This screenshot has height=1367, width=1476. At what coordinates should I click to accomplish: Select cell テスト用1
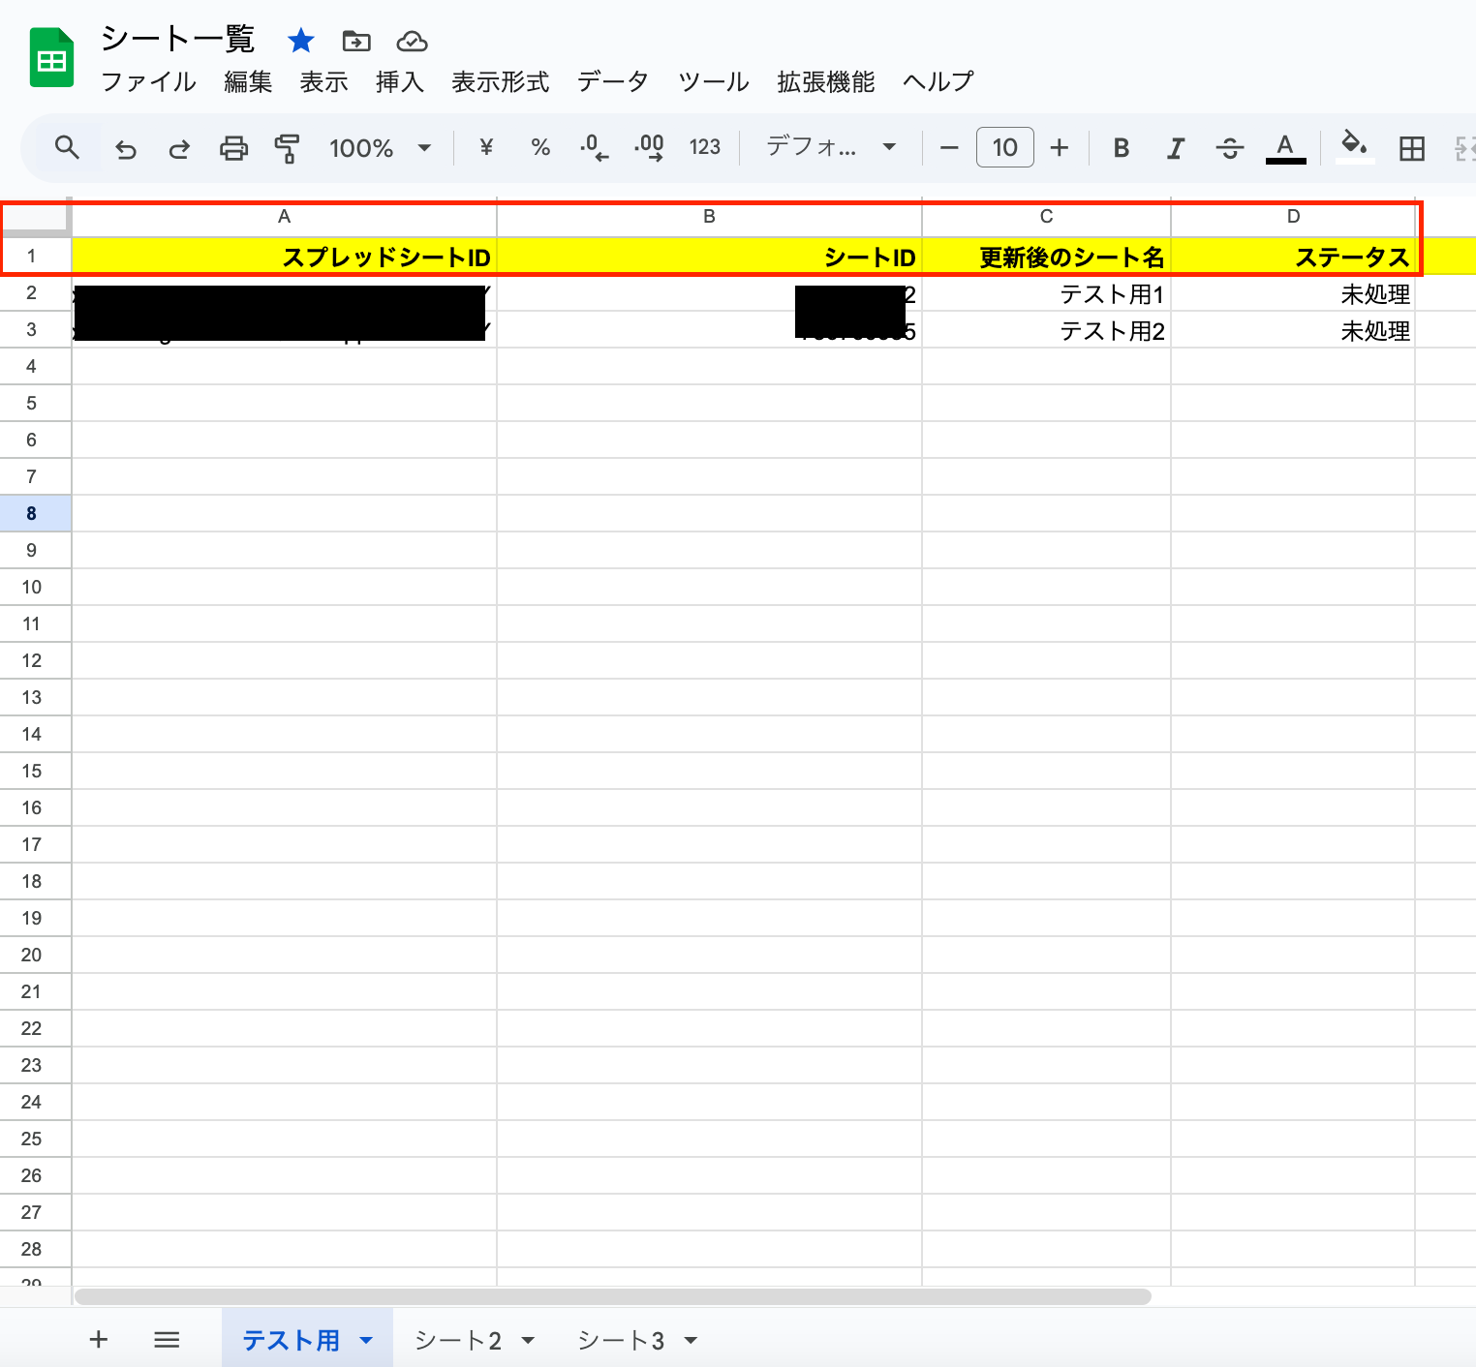click(x=1046, y=293)
